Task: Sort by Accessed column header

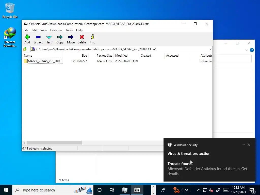Action: pos(177,56)
